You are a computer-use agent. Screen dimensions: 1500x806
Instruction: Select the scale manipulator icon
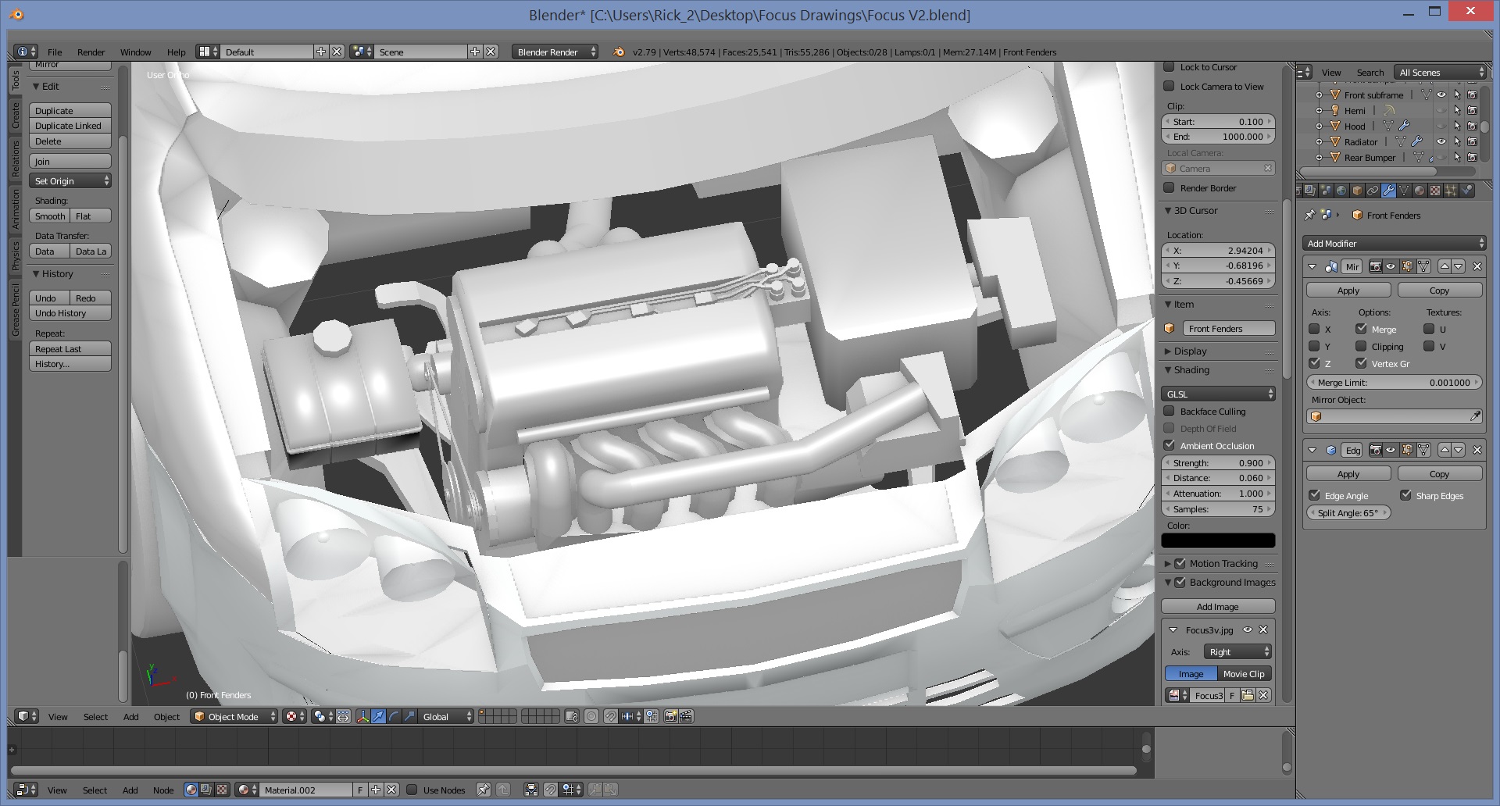pyautogui.click(x=409, y=716)
